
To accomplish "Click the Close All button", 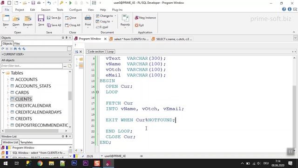I will pos(73,25).
